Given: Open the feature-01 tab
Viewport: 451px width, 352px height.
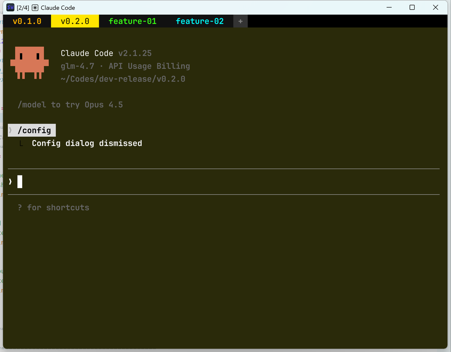Looking at the screenshot, I should point(132,21).
